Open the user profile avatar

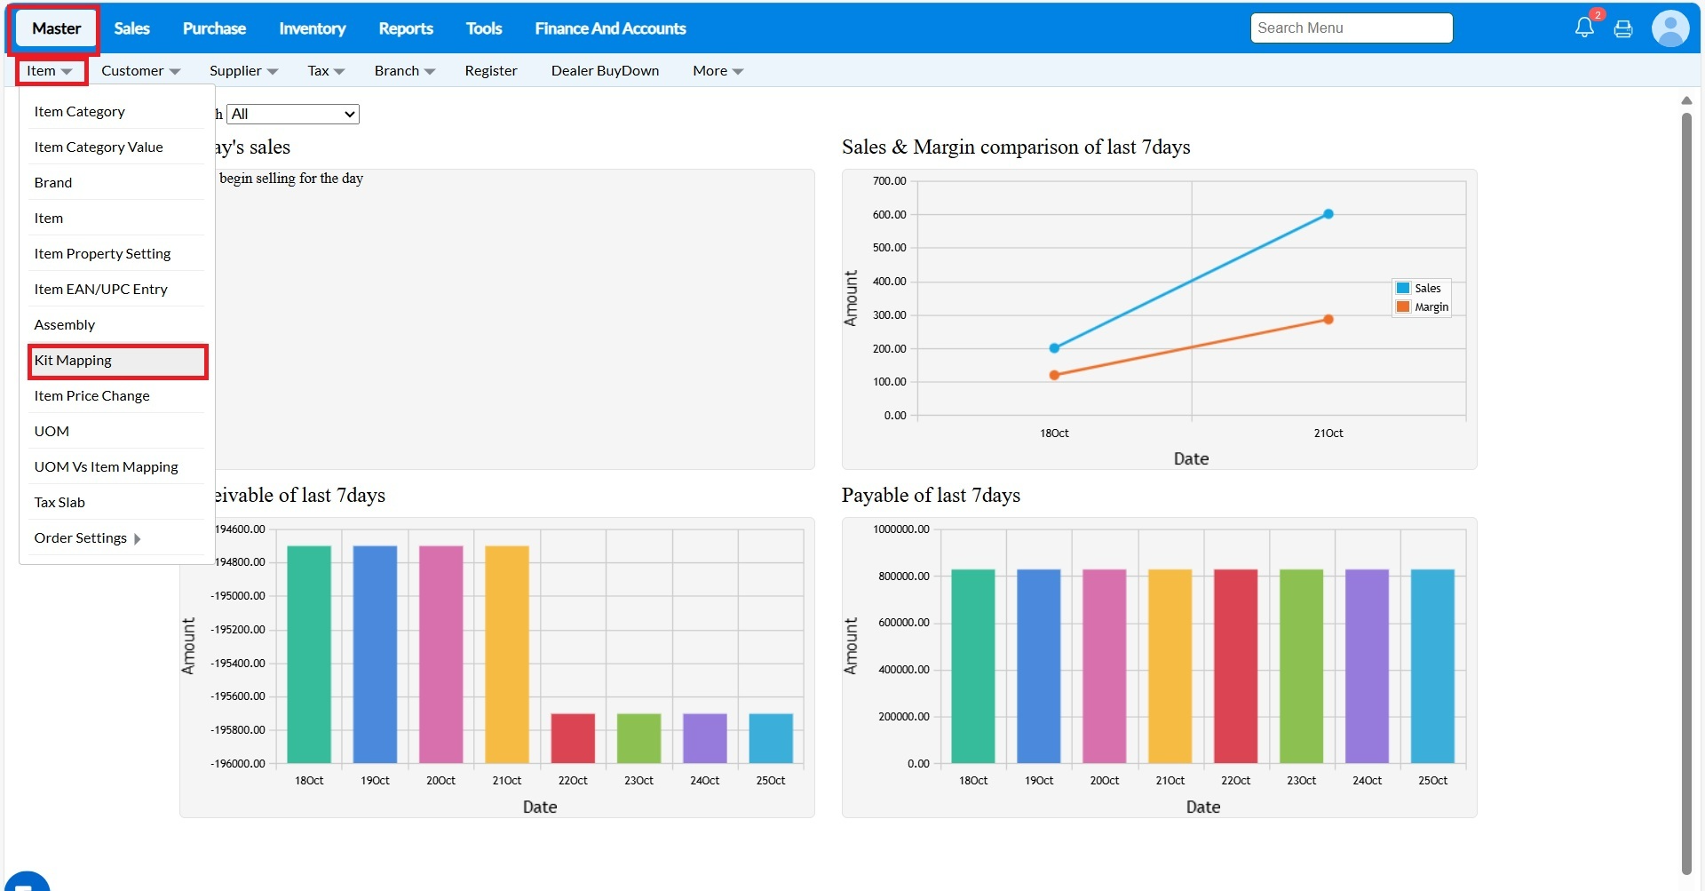[x=1669, y=28]
